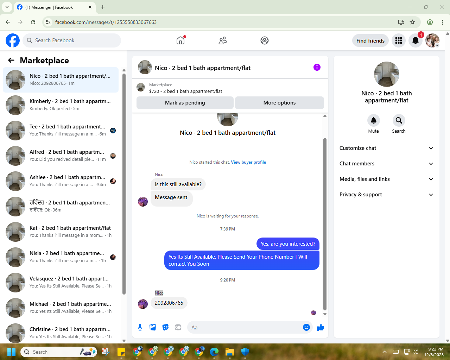Open emoji picker in message box
Viewport: 450px width, 360px height.
(x=306, y=327)
